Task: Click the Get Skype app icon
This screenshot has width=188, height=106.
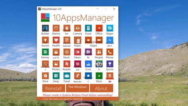Action: pos(110,28)
